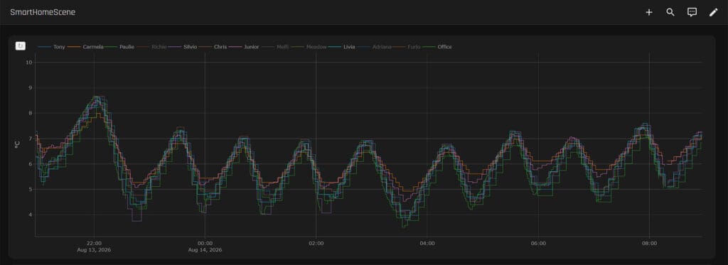Toggle the Silvio series in legend

191,47
